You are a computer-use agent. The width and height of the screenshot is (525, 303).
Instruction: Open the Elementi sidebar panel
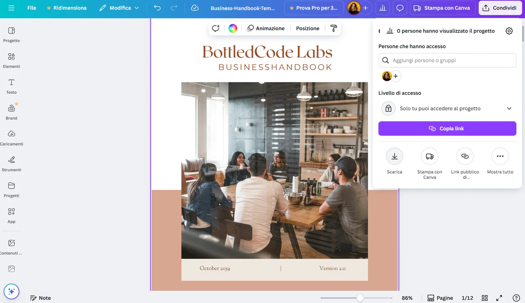[x=11, y=61]
